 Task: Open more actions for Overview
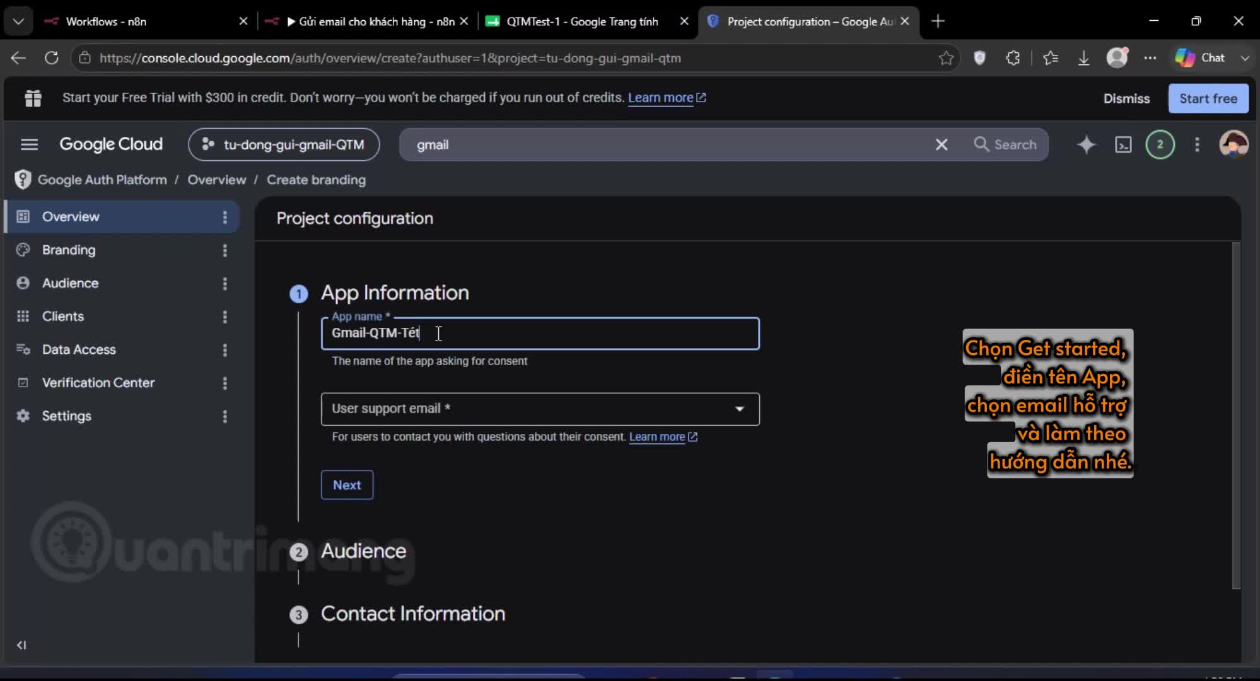pyautogui.click(x=225, y=217)
